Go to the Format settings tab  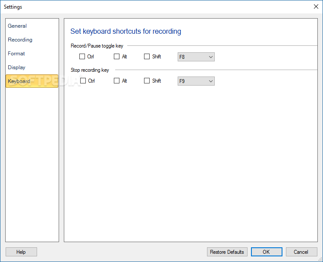click(16, 54)
